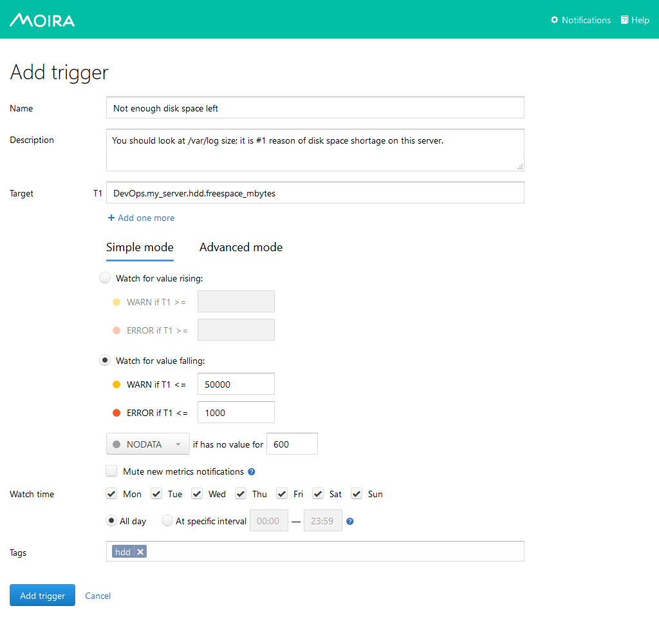Click help icon beside Mute new metrics
Screen dimensions: 659x644
point(252,472)
